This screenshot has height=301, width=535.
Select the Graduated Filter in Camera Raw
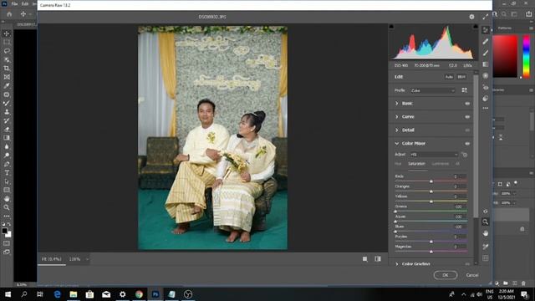[486, 64]
